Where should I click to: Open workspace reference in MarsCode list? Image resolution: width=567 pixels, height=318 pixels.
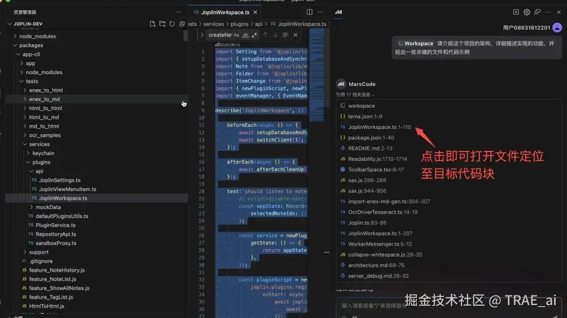pyautogui.click(x=362, y=106)
